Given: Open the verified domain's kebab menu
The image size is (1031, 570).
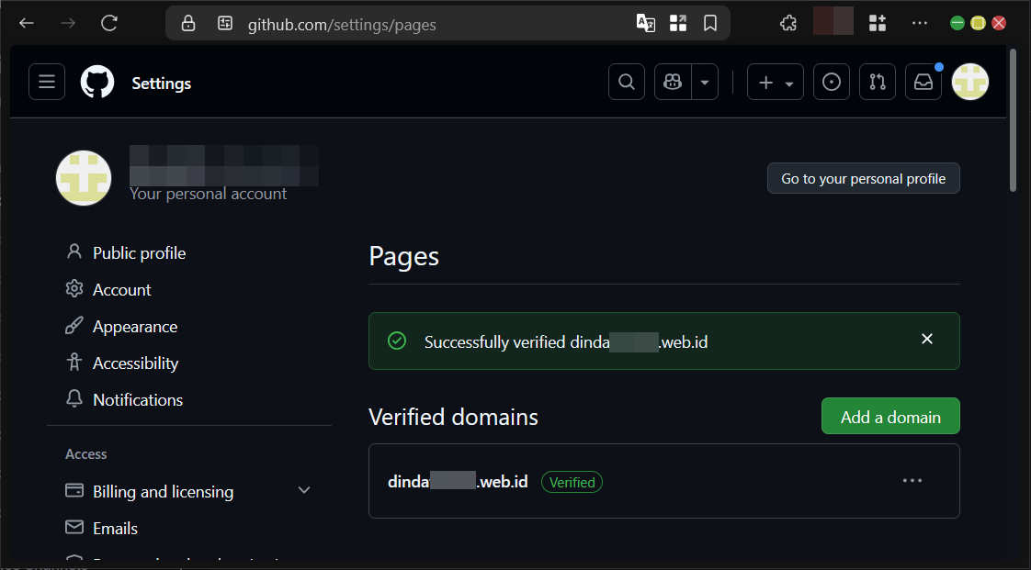Looking at the screenshot, I should tap(912, 480).
